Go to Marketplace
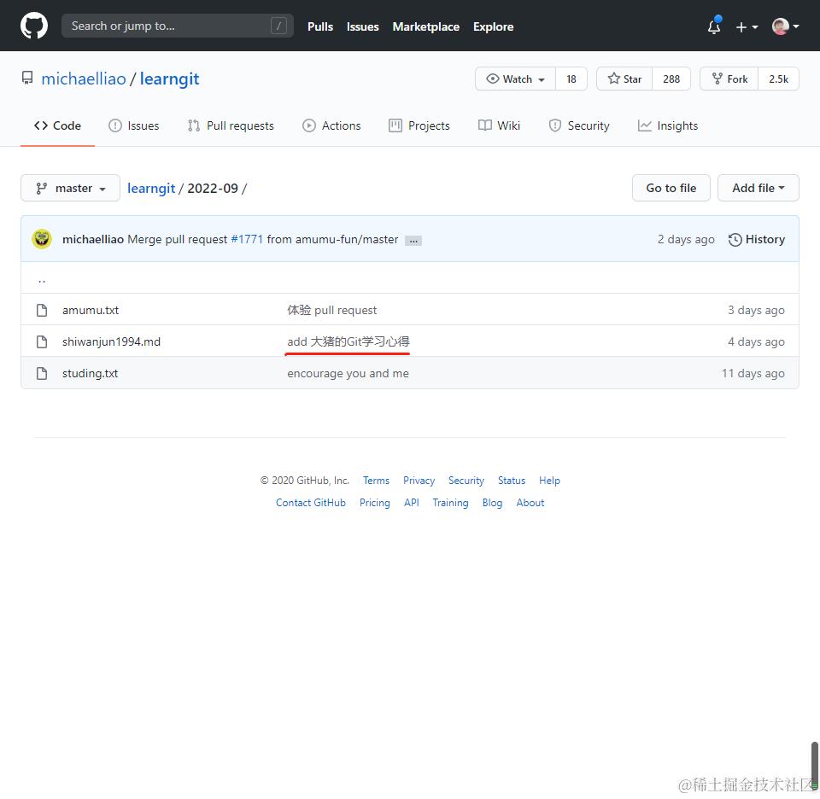820x799 pixels. pyautogui.click(x=425, y=26)
